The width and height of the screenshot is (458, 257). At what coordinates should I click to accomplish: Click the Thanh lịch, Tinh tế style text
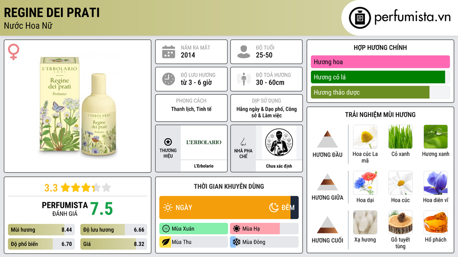click(x=191, y=109)
